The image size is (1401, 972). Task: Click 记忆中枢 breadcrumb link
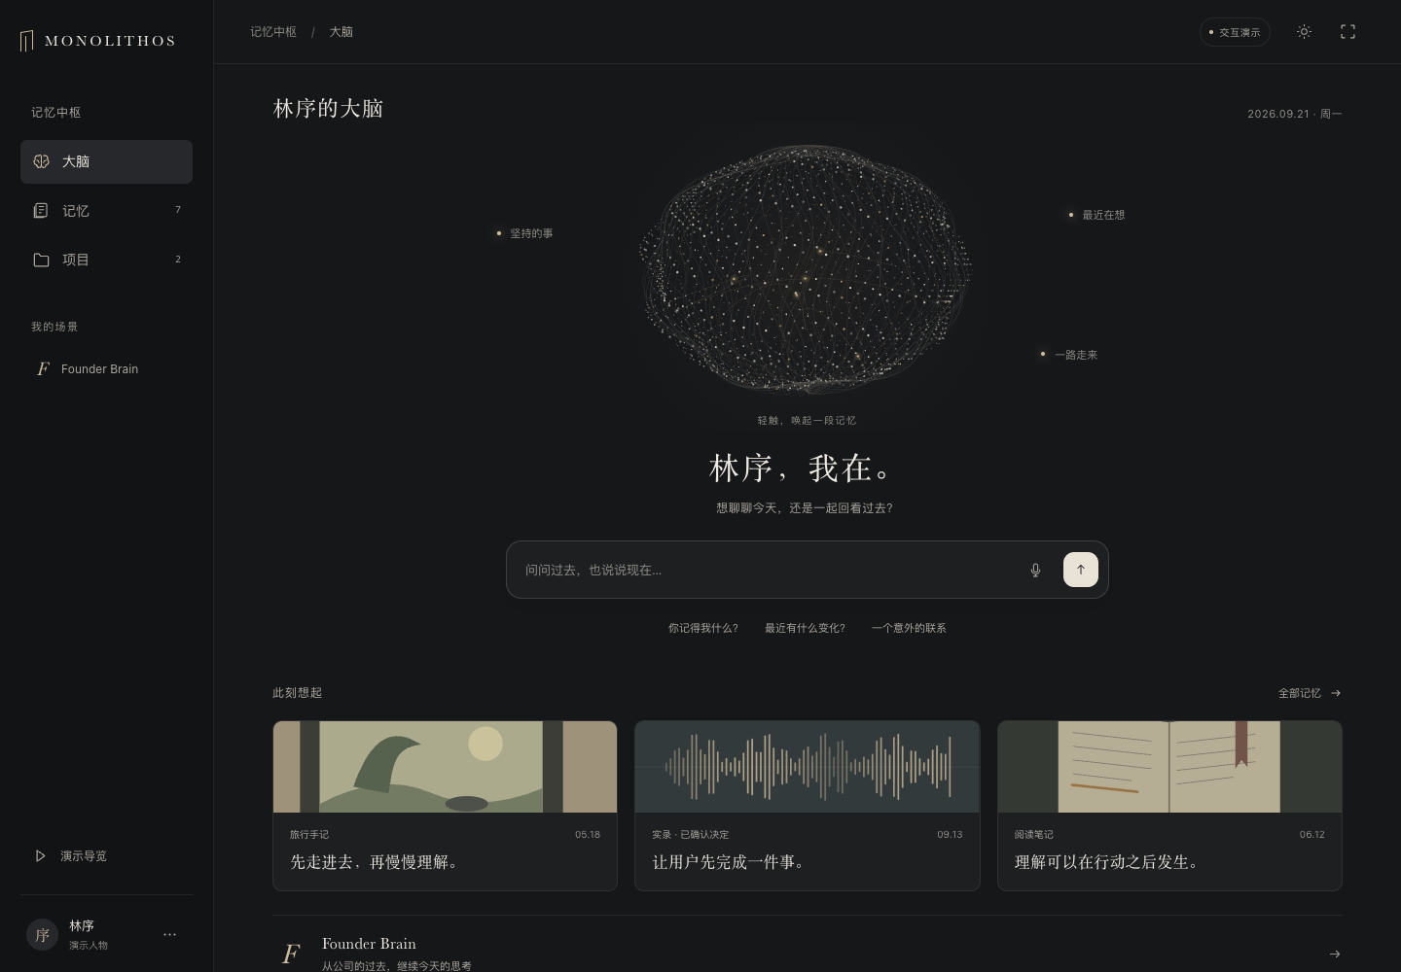[x=273, y=32]
